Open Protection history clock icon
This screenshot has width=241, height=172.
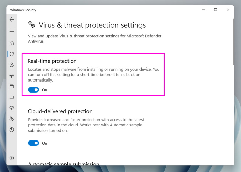pyautogui.click(x=12, y=130)
